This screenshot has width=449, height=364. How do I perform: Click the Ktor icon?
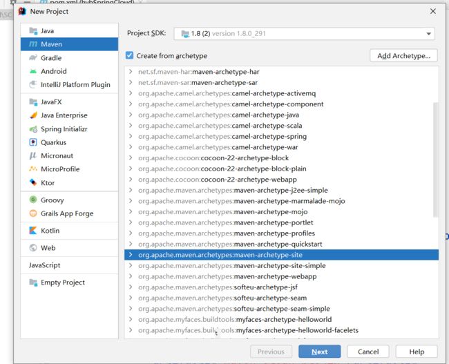click(33, 182)
